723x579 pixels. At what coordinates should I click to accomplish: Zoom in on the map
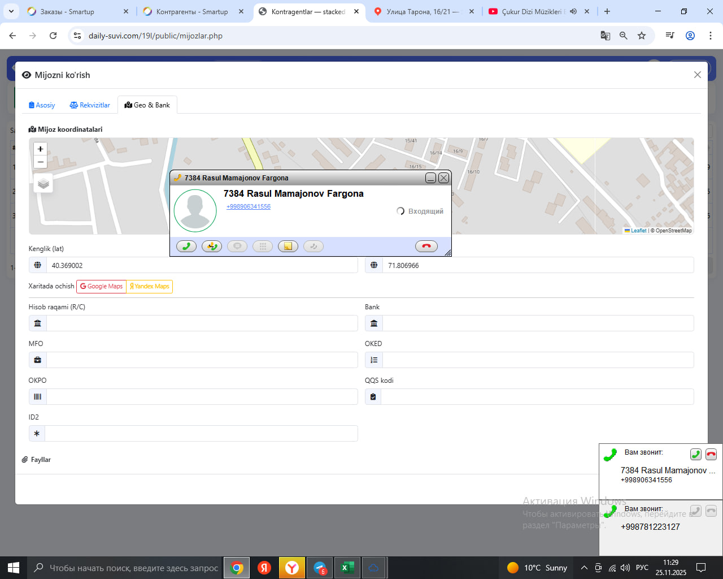40,149
